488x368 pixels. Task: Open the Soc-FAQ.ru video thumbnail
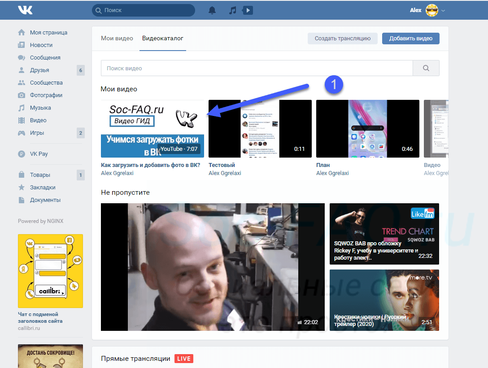(x=152, y=128)
